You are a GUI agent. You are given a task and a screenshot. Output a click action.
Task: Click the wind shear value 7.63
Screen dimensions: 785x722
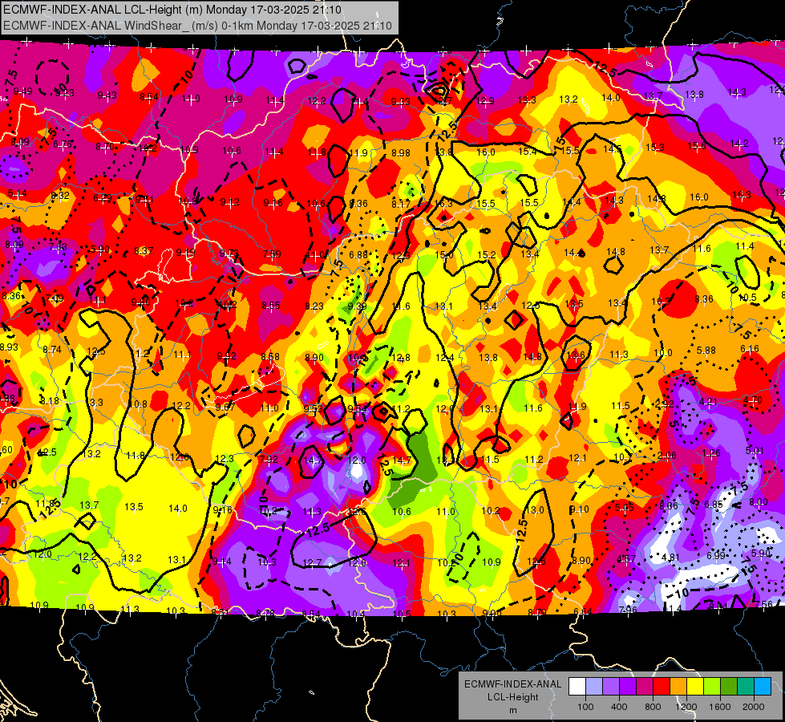(x=58, y=247)
